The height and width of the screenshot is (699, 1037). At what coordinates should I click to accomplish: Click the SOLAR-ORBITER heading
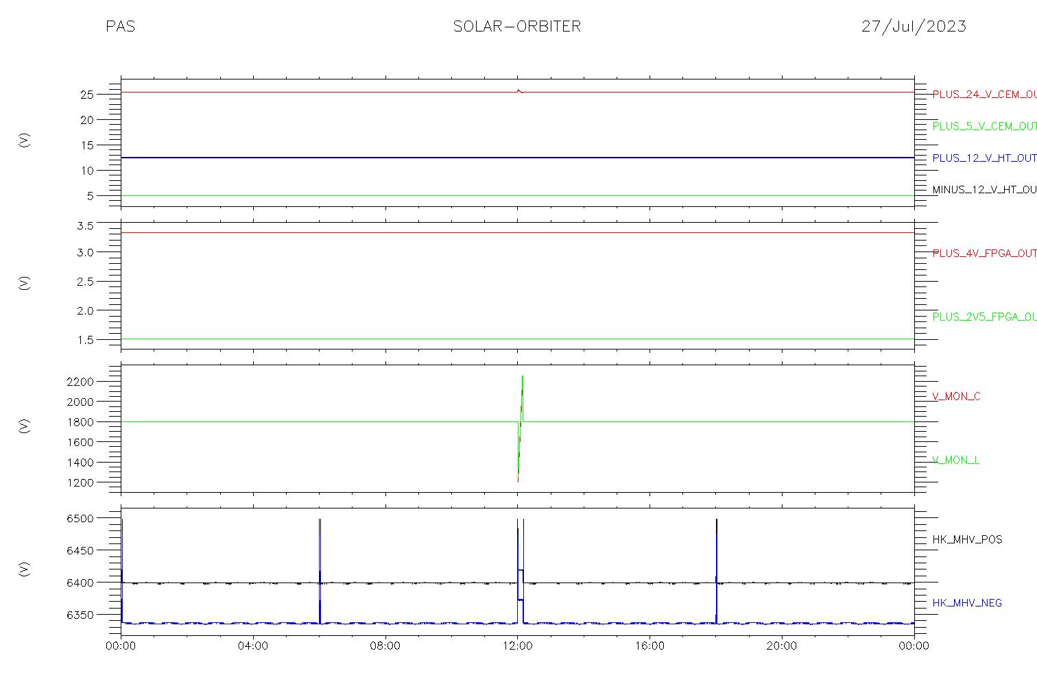pyautogui.click(x=517, y=27)
